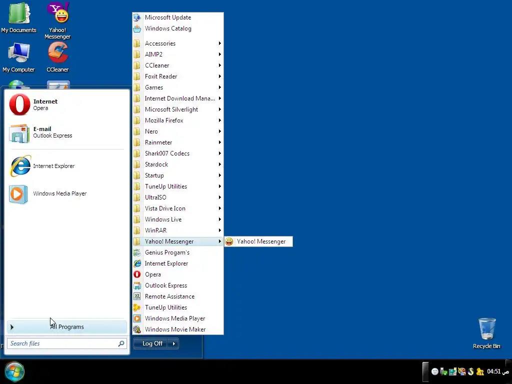512x384 pixels.
Task: Open the TuneUp Utilities folder entry with arrow
Action: pyautogui.click(x=178, y=186)
